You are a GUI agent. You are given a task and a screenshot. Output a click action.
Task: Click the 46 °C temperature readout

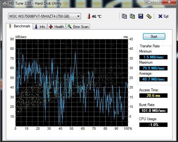click(96, 16)
